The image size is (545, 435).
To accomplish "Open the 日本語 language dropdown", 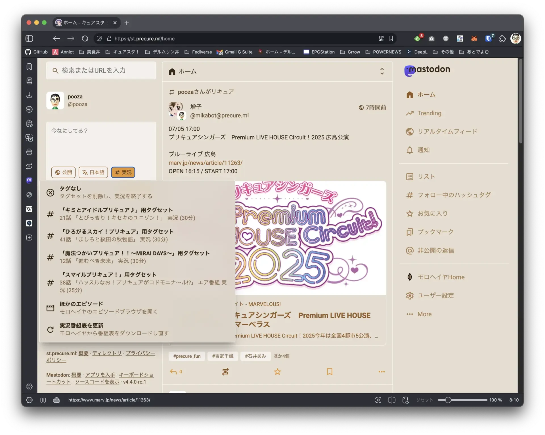I will pos(93,172).
